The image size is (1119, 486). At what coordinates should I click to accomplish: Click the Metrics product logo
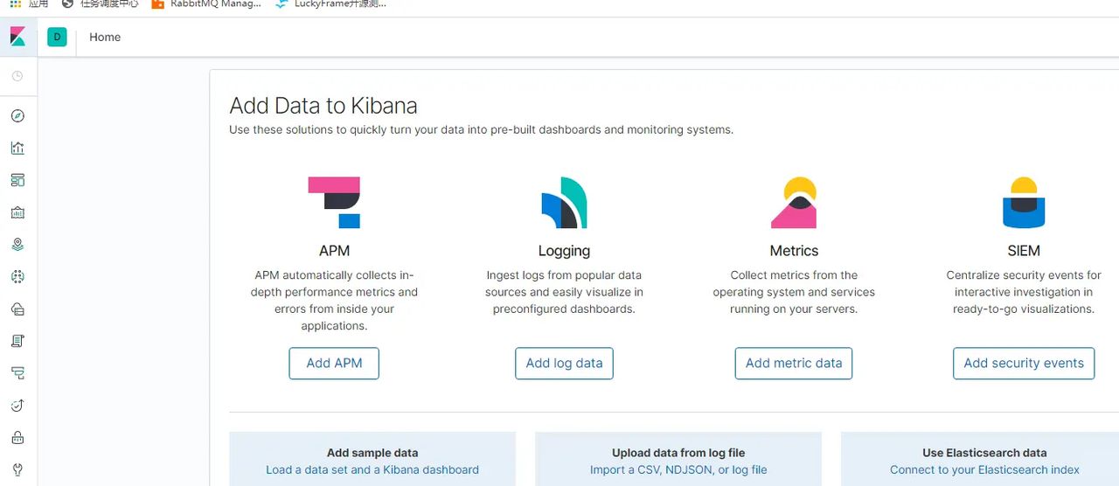pyautogui.click(x=794, y=203)
